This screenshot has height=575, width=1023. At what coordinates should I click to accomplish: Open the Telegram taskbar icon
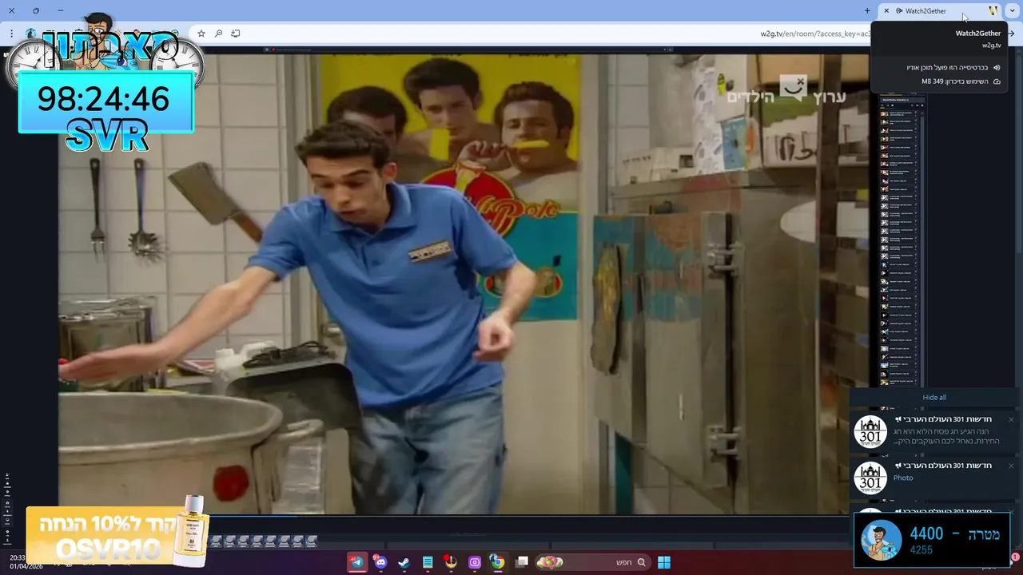point(356,562)
